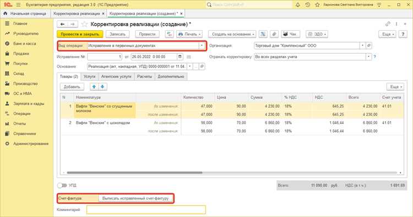Expand the Вид операции dropdown
The height and width of the screenshot is (217, 413).
pyautogui.click(x=202, y=46)
